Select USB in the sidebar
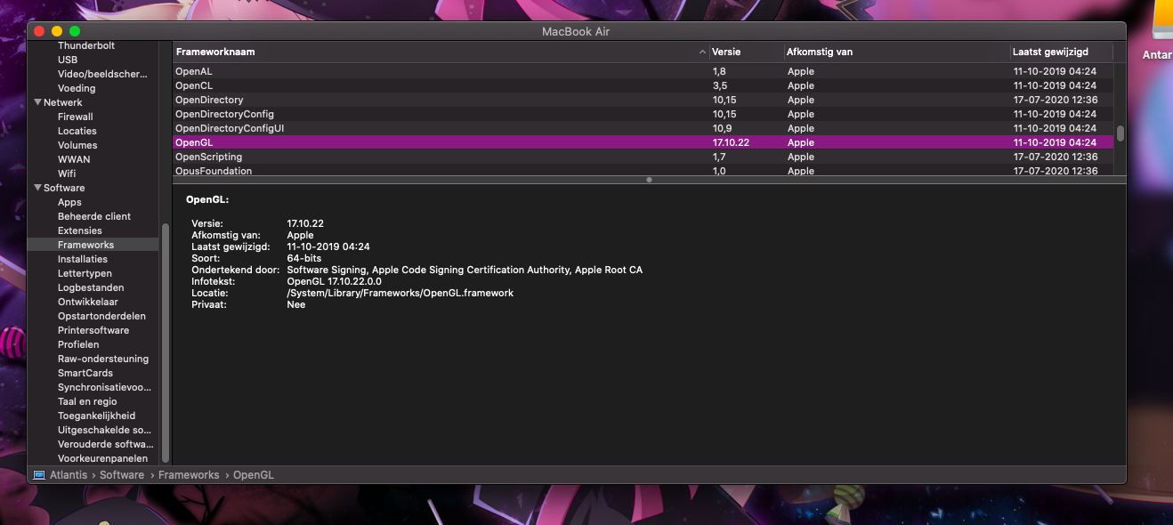This screenshot has width=1173, height=525. coord(68,60)
